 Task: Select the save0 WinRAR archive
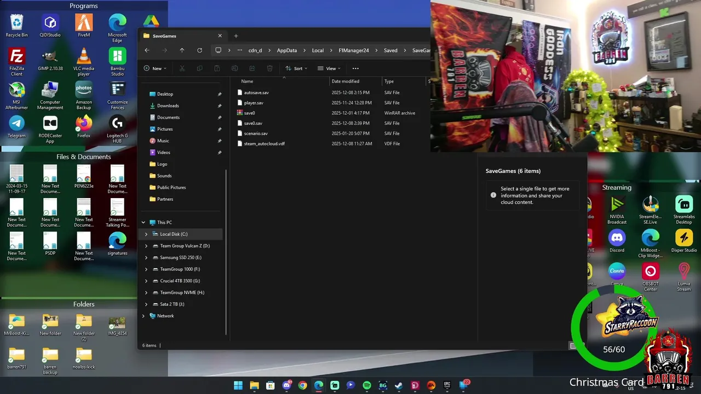(249, 113)
